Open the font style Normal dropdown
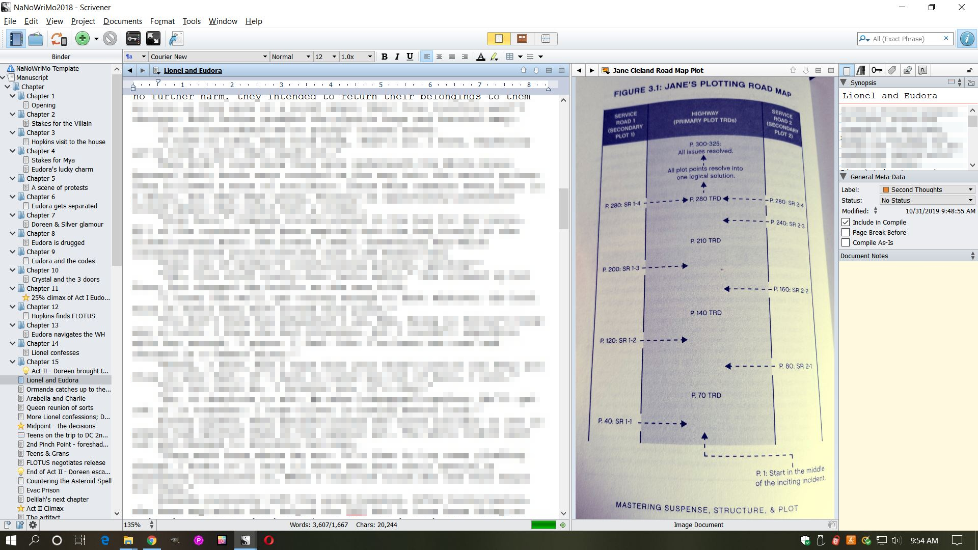Viewport: 978px width, 550px height. [x=291, y=57]
